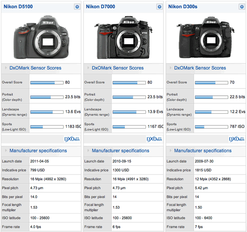
Task: Click the D5100 Landscape (Dynamic range) label
Action: point(14,112)
